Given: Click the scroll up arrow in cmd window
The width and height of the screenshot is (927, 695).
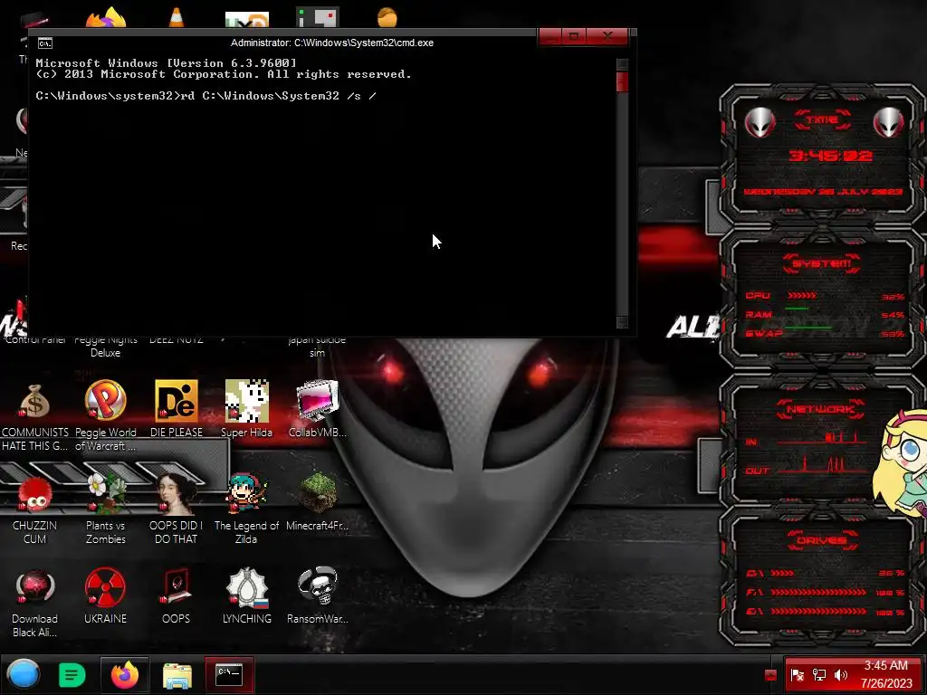Looking at the screenshot, I should click(622, 64).
